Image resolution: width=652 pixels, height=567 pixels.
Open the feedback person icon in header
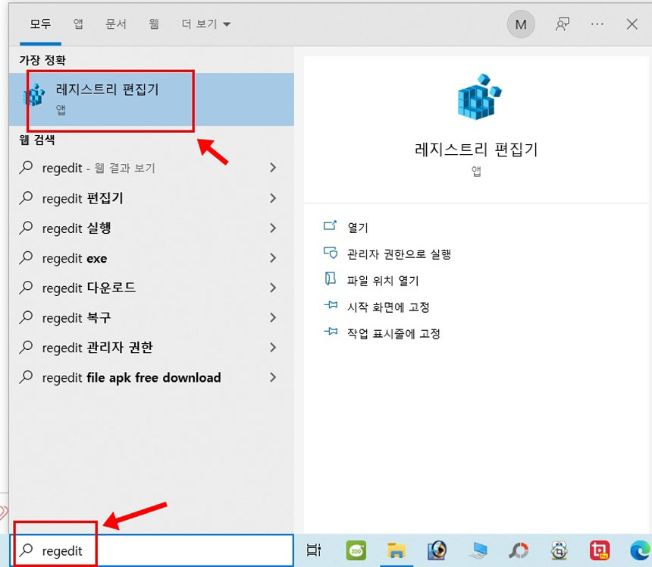point(563,24)
